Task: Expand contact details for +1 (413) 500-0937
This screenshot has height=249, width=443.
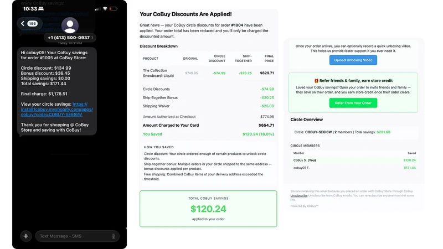Action: tap(70, 38)
